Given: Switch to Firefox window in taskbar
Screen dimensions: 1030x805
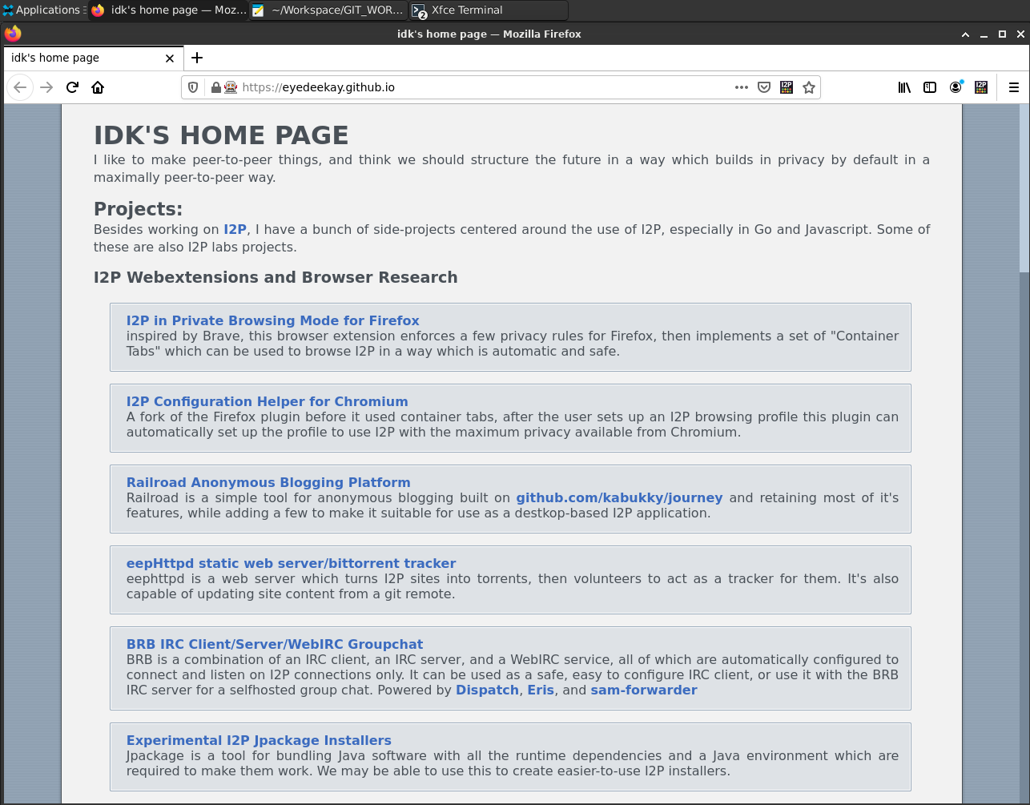Looking at the screenshot, I should coord(168,10).
